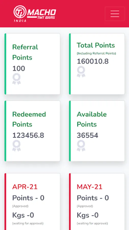Click 'Kgs -0' in MAY-21 card
The height and width of the screenshot is (230, 129).
[88, 215]
